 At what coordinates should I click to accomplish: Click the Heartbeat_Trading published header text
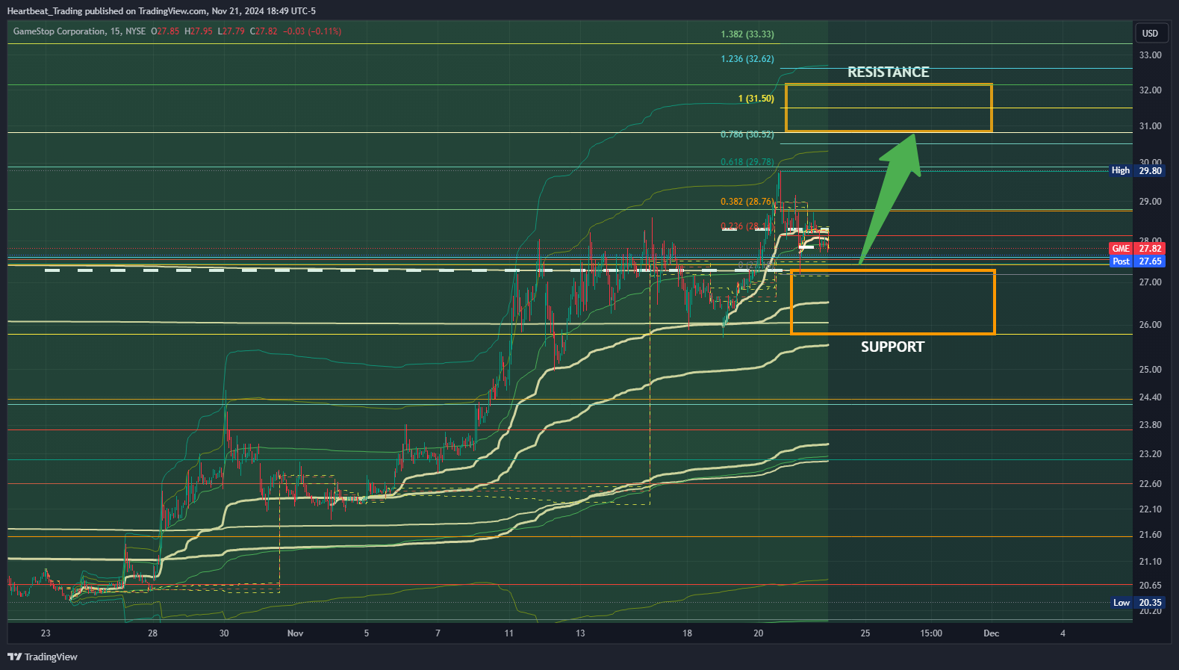[161, 11]
